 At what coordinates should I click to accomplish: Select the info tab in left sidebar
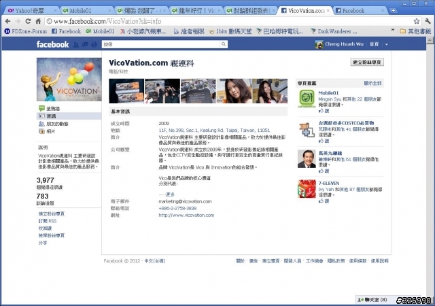point(69,116)
